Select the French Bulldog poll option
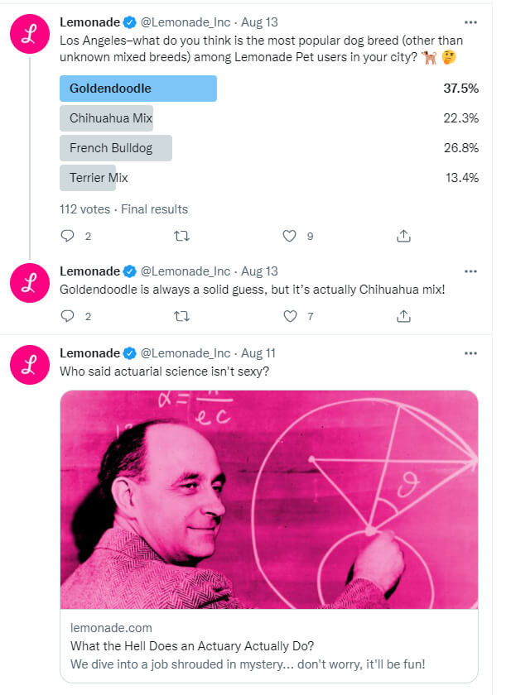The width and height of the screenshot is (511, 695). 116,148
